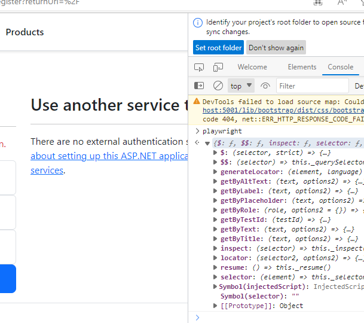Screen dimensions: 364x323
Task: Show the console sidebar icon
Action: (x=199, y=86)
